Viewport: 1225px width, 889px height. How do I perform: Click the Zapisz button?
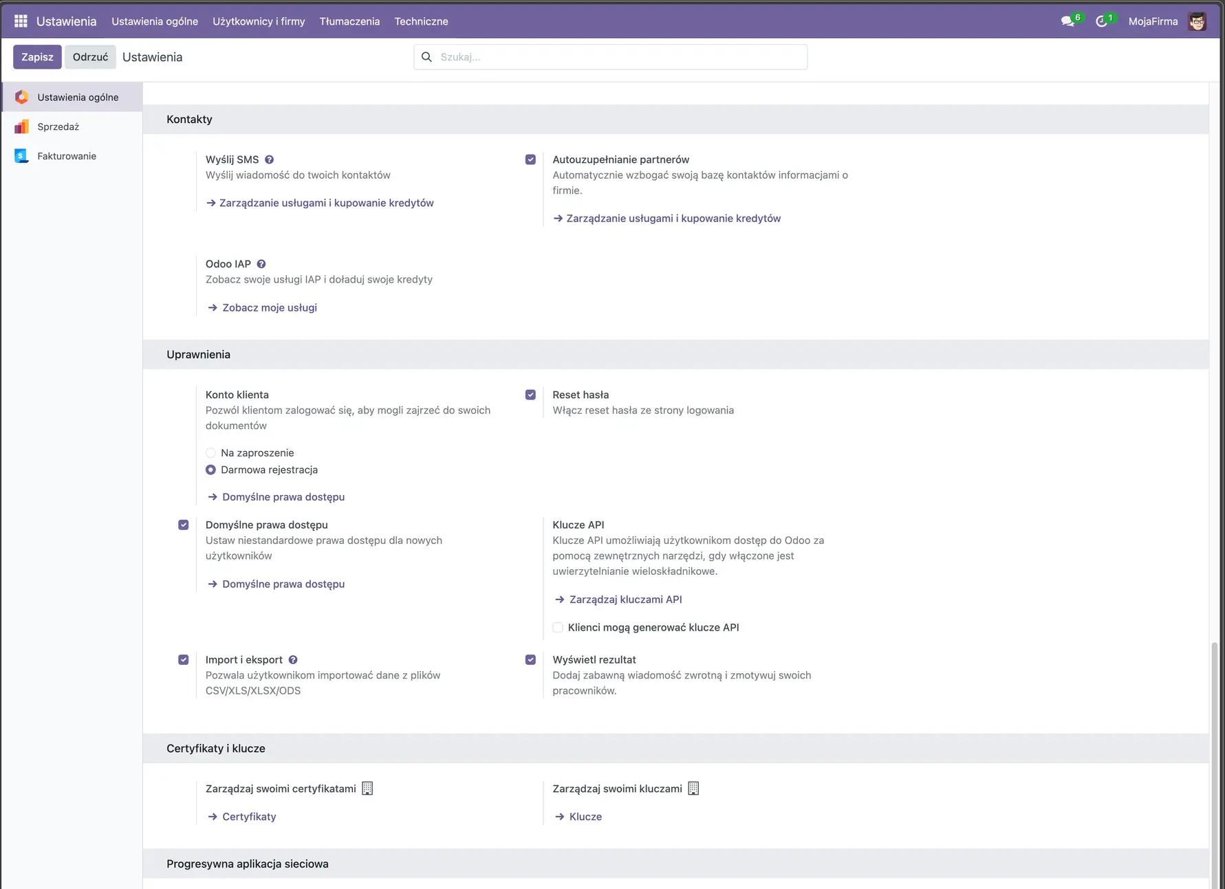(x=37, y=56)
